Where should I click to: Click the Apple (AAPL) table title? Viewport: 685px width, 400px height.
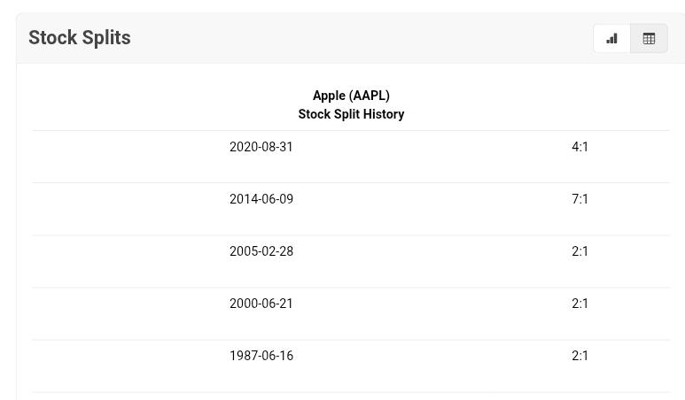point(351,96)
